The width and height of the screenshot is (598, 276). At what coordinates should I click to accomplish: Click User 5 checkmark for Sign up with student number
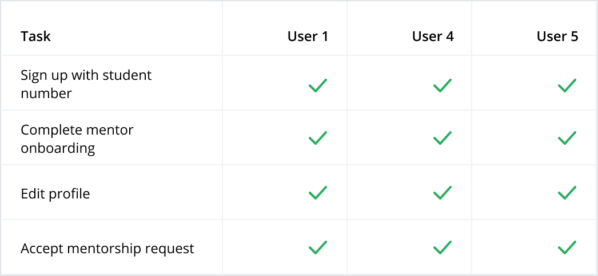pos(567,85)
